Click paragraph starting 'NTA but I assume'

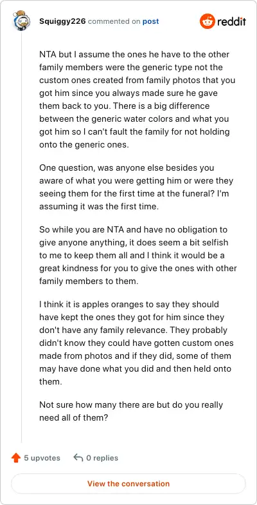(x=137, y=99)
